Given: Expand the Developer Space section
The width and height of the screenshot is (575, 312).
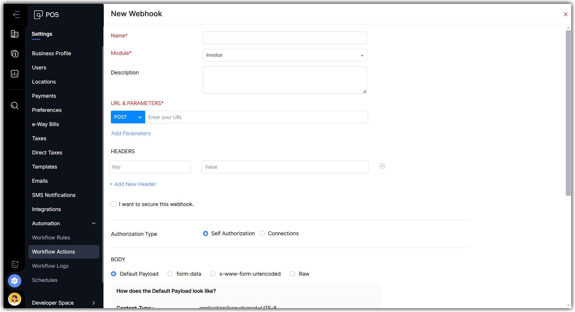Looking at the screenshot, I should pyautogui.click(x=64, y=303).
